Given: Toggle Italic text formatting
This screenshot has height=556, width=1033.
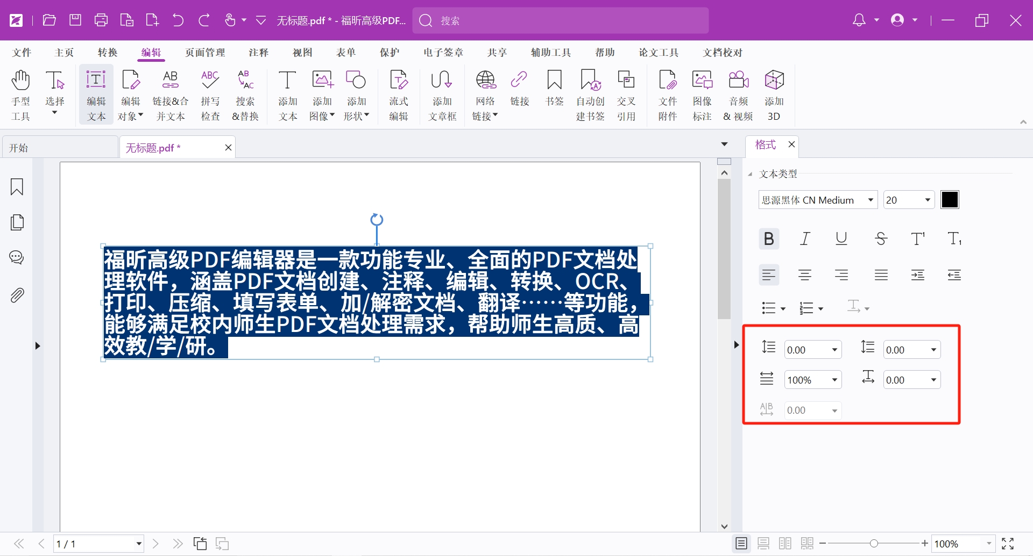Looking at the screenshot, I should pos(805,239).
